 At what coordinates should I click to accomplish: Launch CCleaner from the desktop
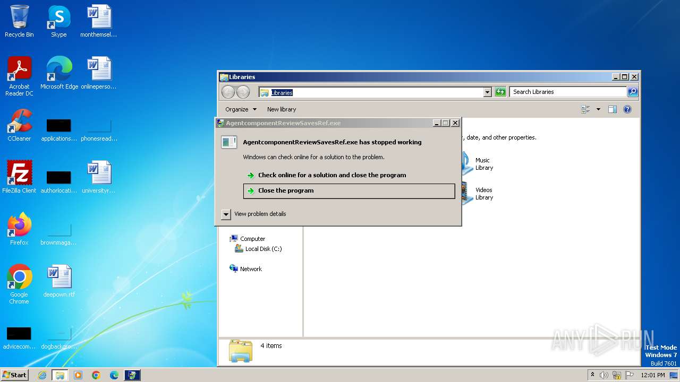point(19,125)
